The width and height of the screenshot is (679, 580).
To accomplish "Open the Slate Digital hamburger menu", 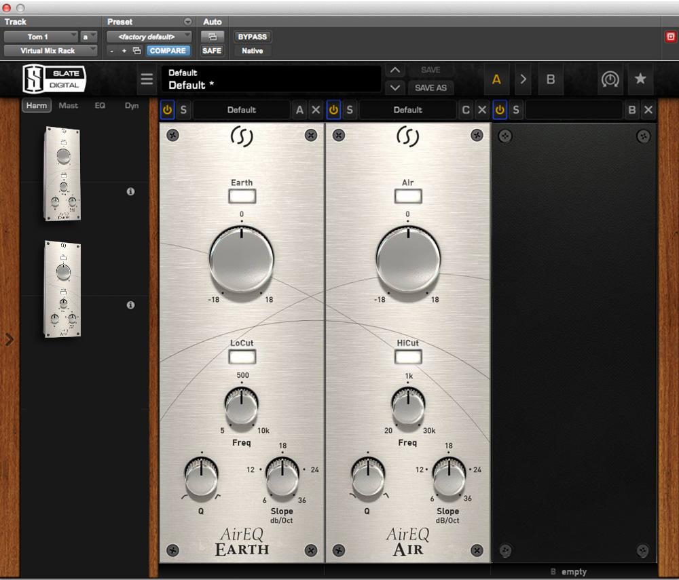I will (x=147, y=79).
